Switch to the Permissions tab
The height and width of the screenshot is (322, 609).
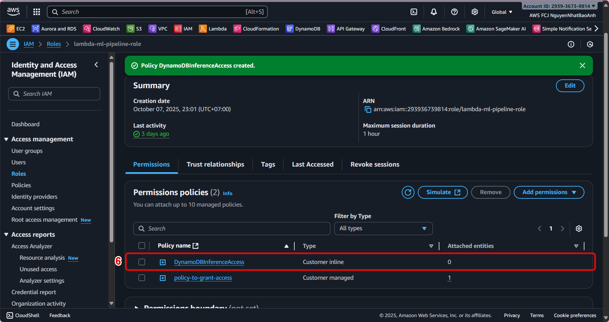(x=152, y=165)
